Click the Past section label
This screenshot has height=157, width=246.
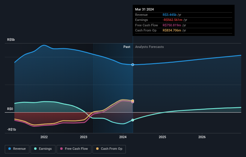click(127, 47)
